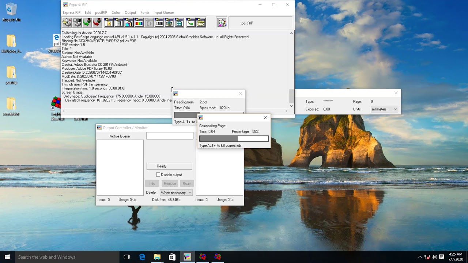Click the Active Queue list box

(x=120, y=168)
